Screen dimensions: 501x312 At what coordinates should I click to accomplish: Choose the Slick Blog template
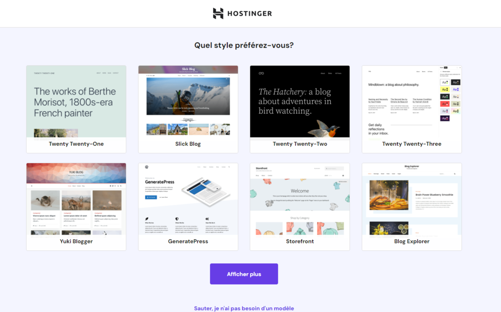188,109
